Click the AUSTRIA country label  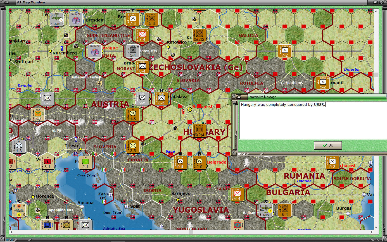pos(110,104)
